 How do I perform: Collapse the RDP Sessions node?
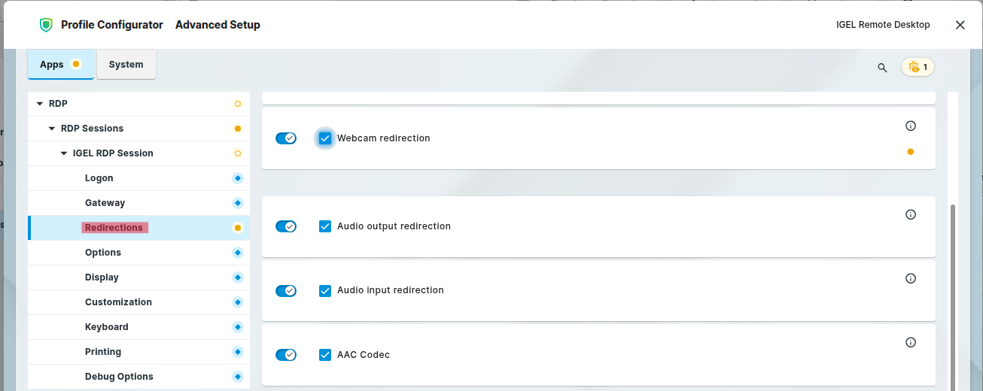pos(52,129)
